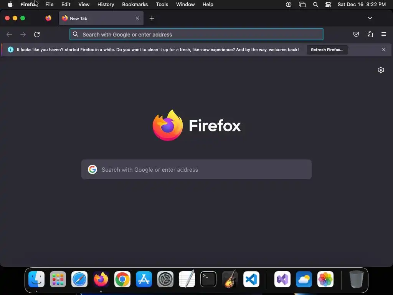Open a new tab with plus button
This screenshot has width=393, height=295.
(152, 18)
